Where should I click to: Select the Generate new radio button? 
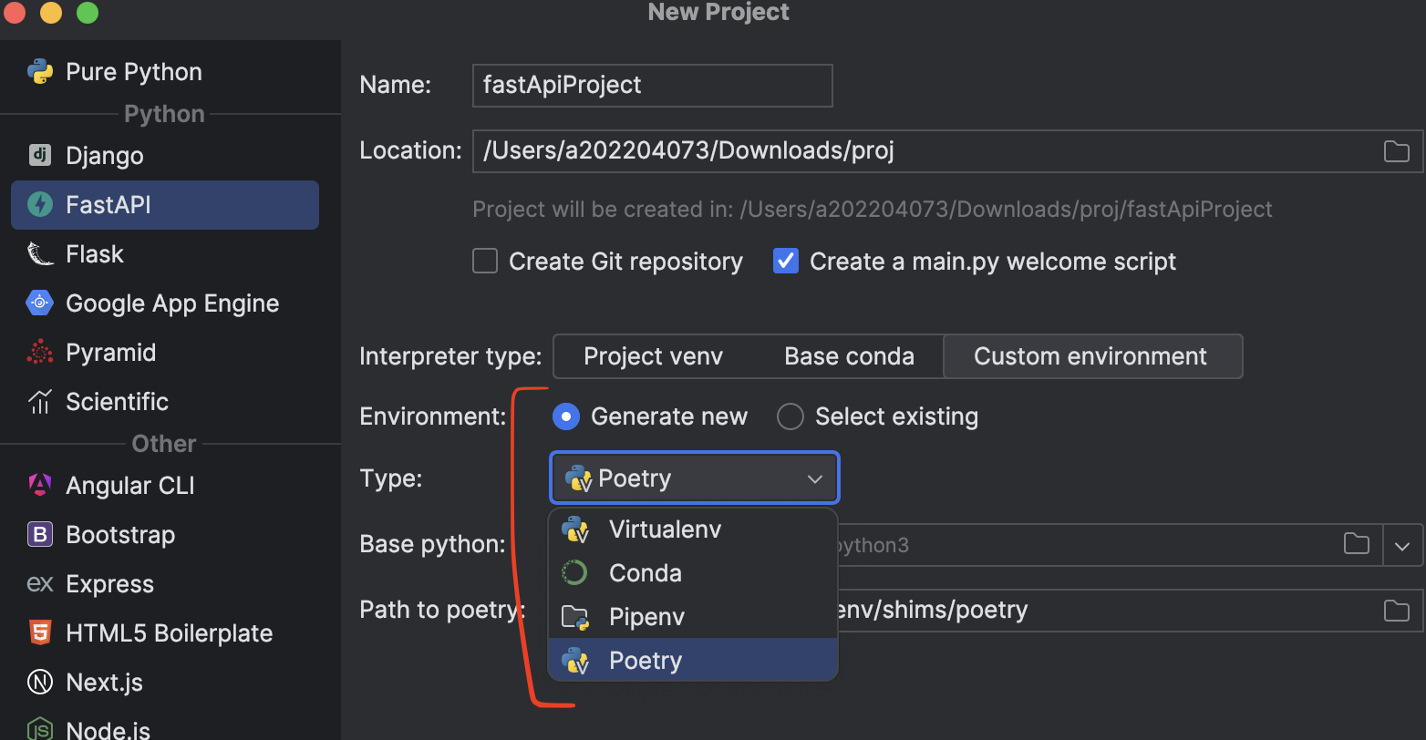(x=566, y=416)
